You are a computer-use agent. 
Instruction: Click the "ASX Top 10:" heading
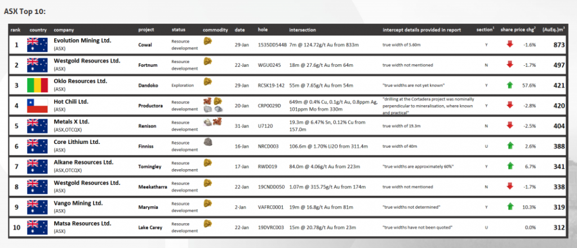tap(25, 11)
